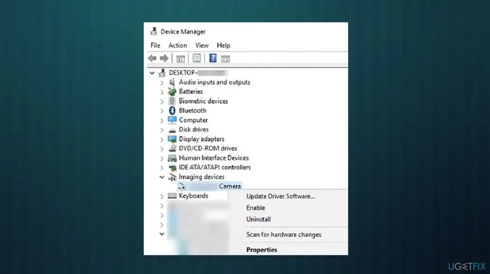Click the DESKTOP computer node icon
Viewport: 490px width, 274px height.
click(162, 73)
